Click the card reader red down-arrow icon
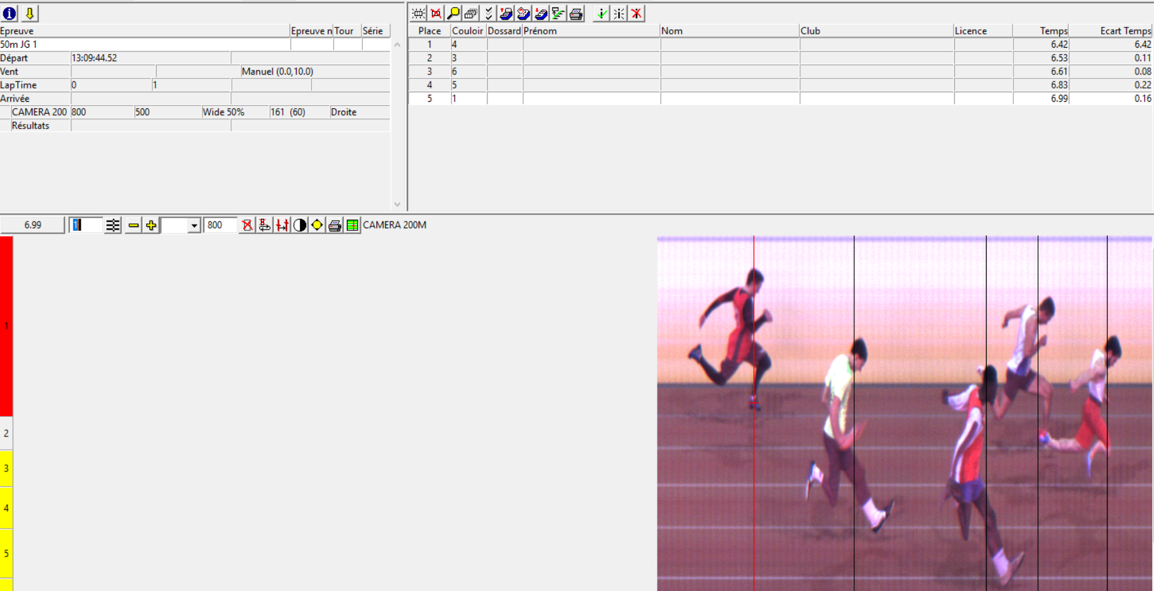The height and width of the screenshot is (591, 1154). pos(541,13)
